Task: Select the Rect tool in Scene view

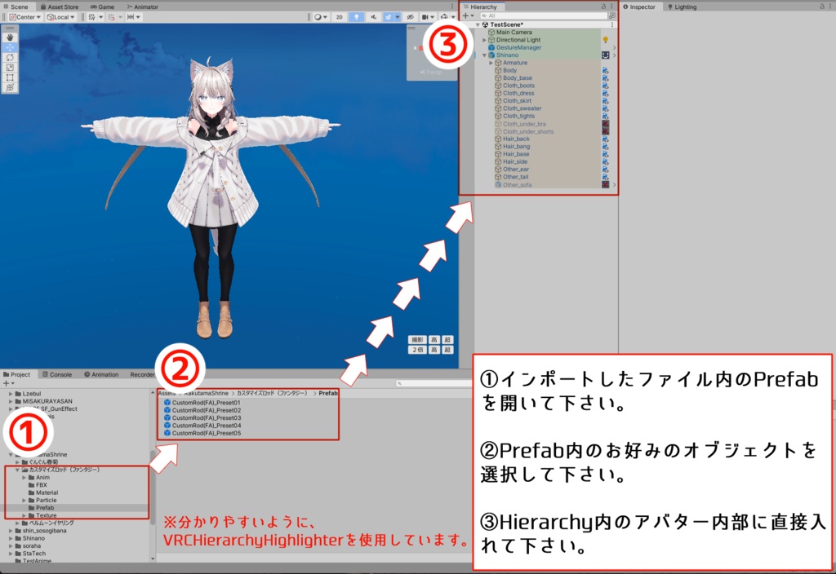Action: [x=10, y=77]
